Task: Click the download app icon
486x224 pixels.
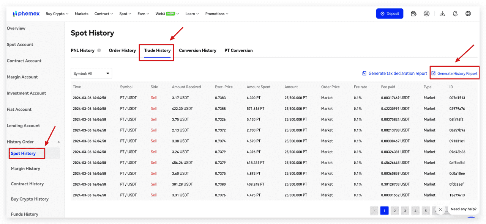Action: [442, 14]
